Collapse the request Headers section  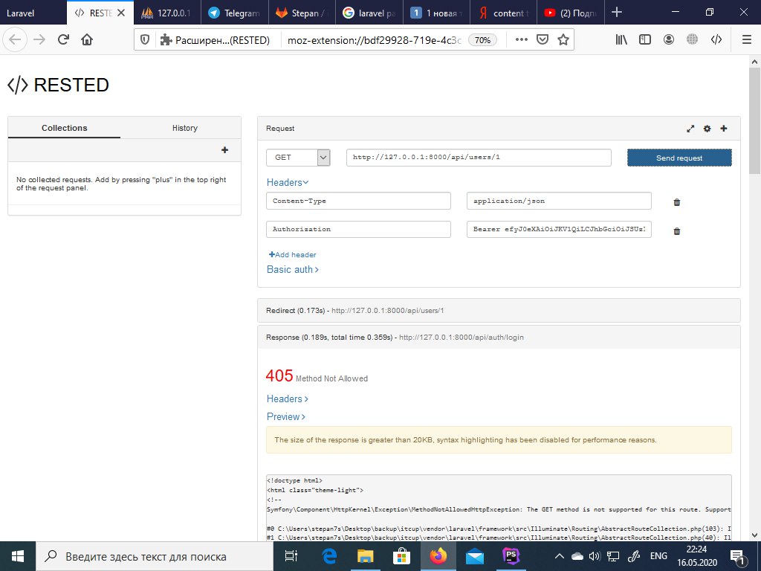288,183
